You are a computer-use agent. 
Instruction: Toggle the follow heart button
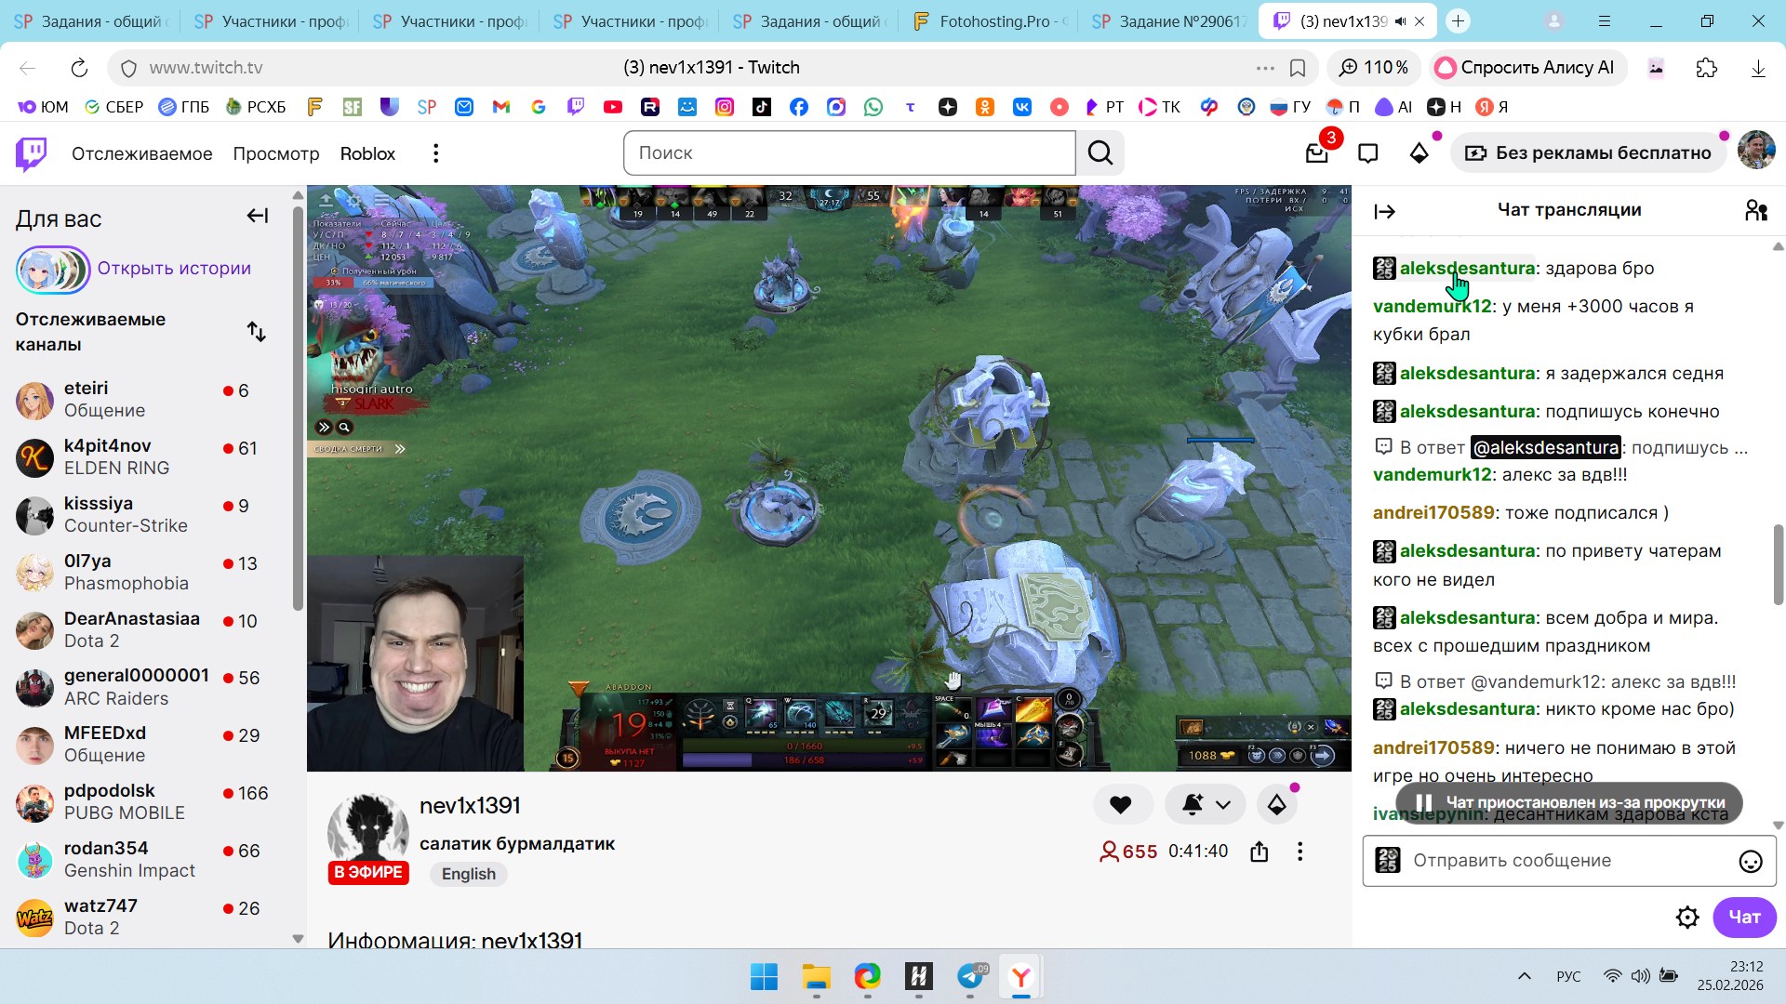pyautogui.click(x=1121, y=805)
